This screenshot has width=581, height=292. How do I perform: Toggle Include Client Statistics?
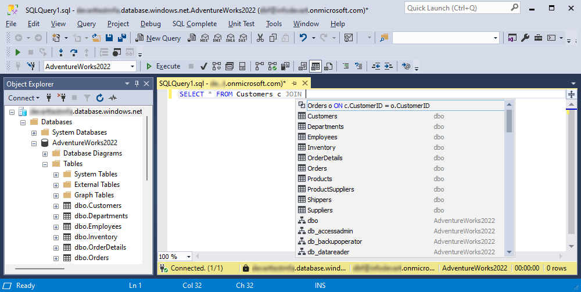pos(285,66)
